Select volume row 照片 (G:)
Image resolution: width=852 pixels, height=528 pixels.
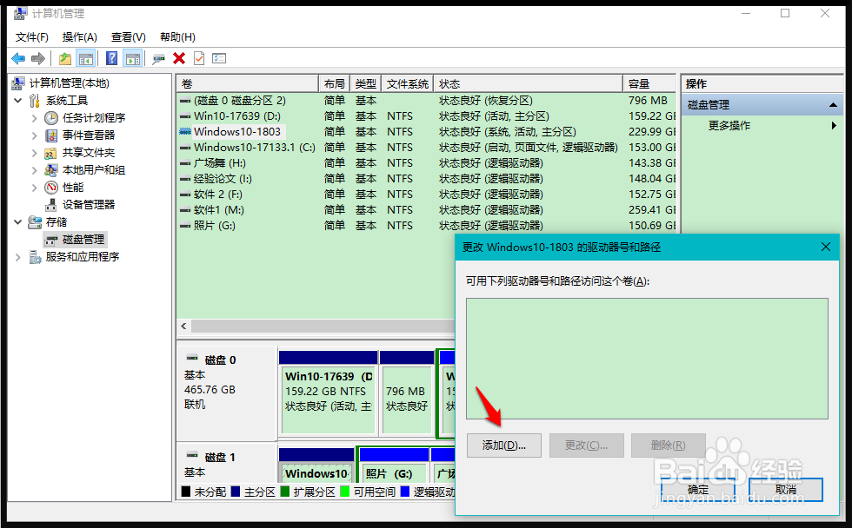pos(427,225)
